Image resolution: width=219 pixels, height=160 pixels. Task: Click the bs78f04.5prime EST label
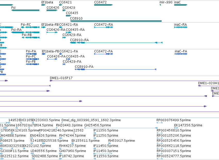41,125
